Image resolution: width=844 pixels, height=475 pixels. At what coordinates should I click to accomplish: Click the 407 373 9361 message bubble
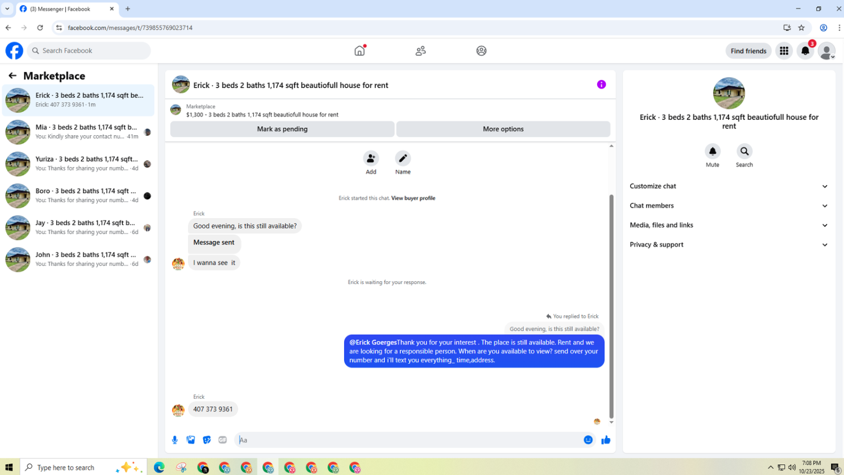pyautogui.click(x=213, y=409)
